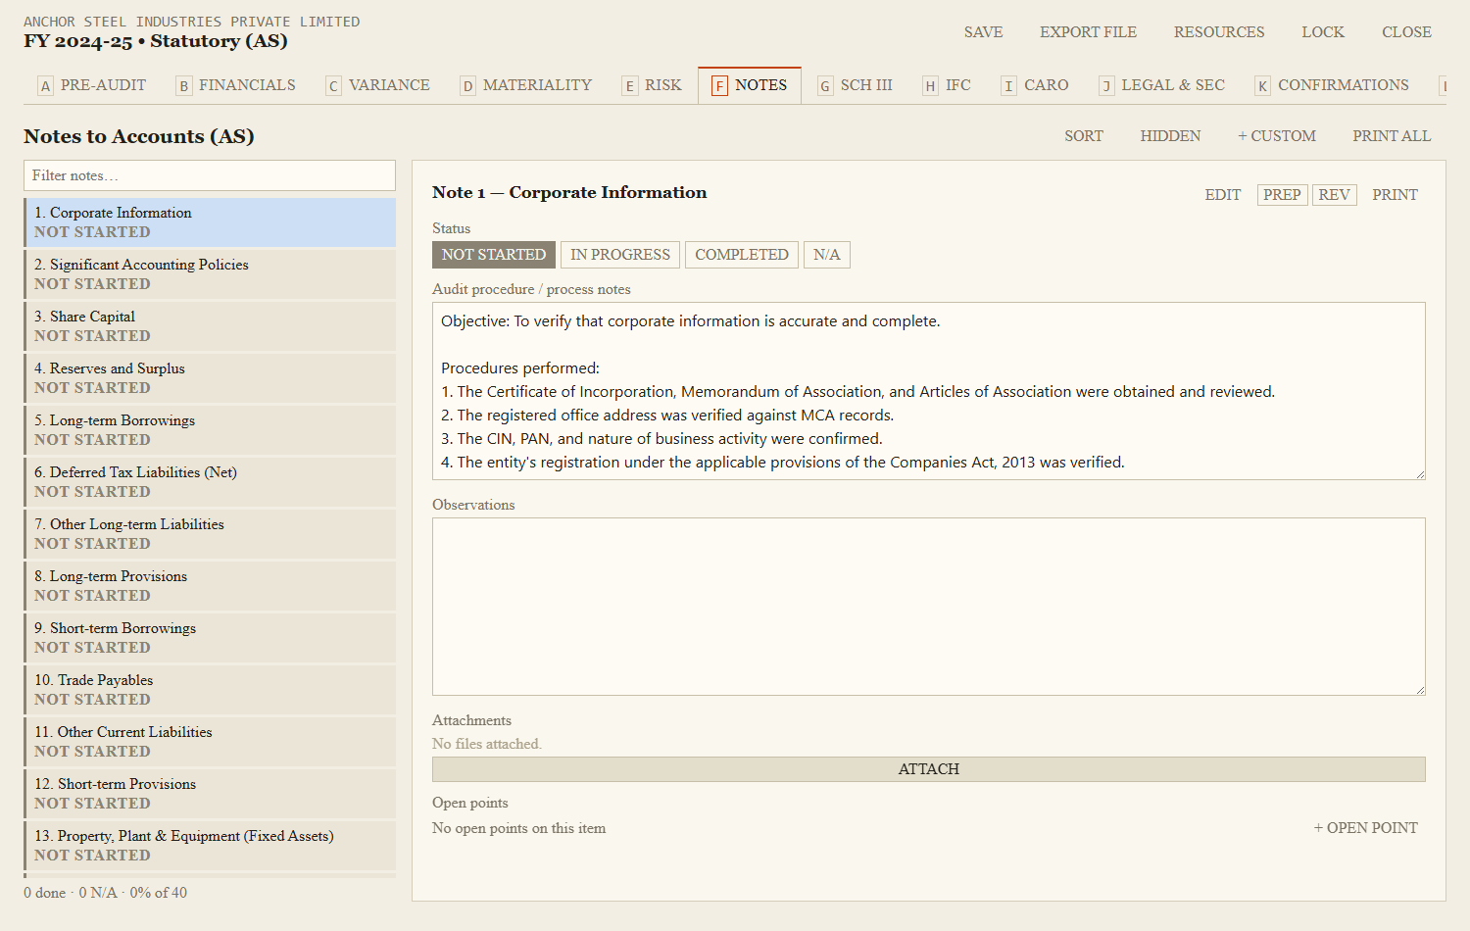1470x931 pixels.
Task: Click PRINT ALL notes
Action: 1392,136
